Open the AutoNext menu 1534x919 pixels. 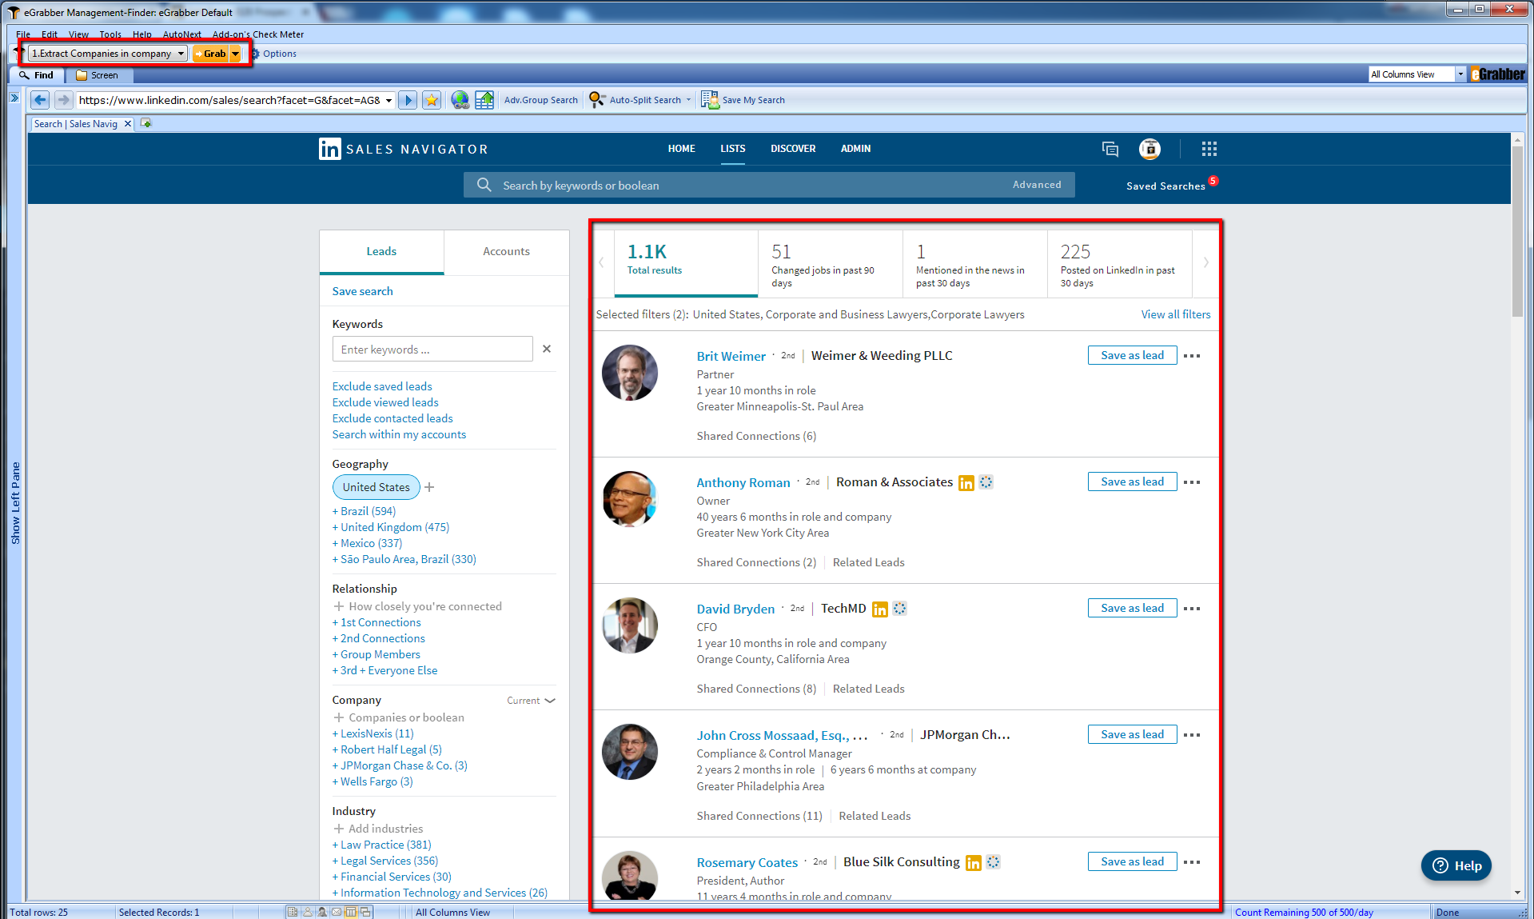coord(182,34)
